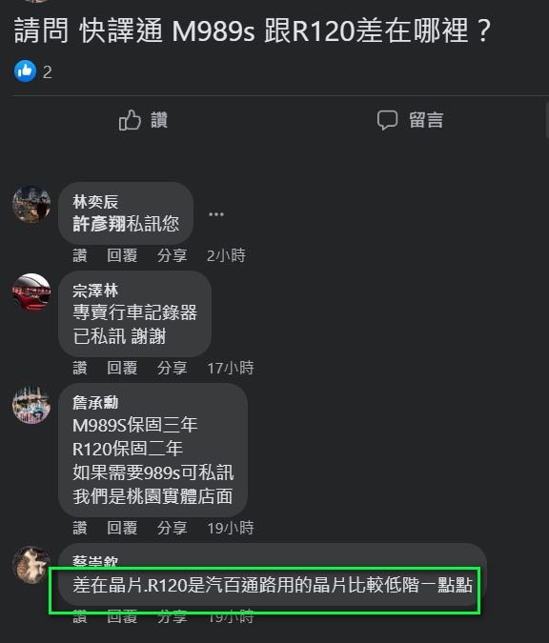Click the 17小時 timestamp

coord(231,368)
